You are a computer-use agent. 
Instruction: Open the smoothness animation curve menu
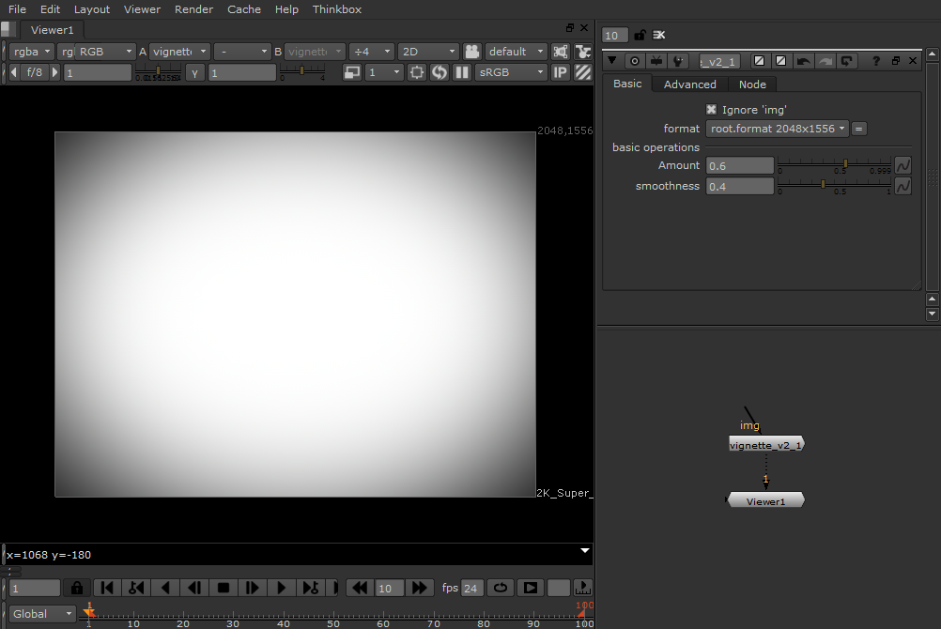coord(902,186)
